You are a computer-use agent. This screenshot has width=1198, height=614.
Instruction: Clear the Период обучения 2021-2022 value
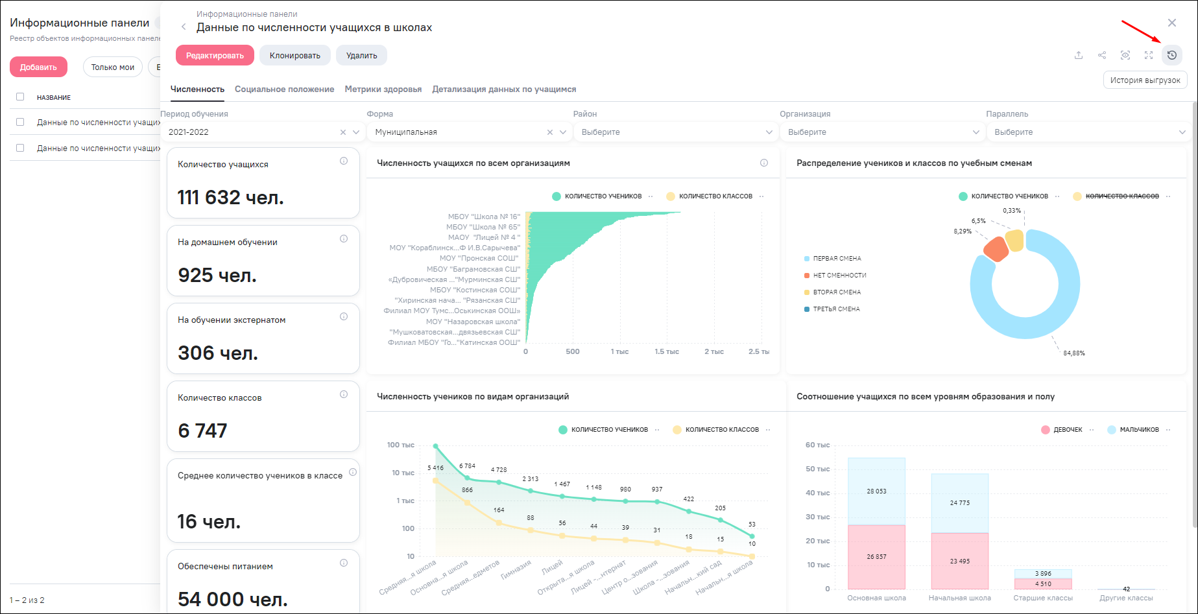coord(343,132)
